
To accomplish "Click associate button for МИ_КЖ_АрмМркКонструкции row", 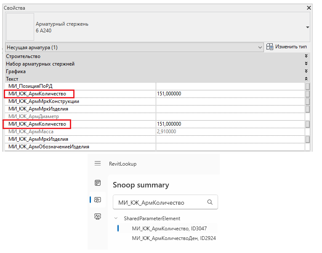I will [x=307, y=101].
